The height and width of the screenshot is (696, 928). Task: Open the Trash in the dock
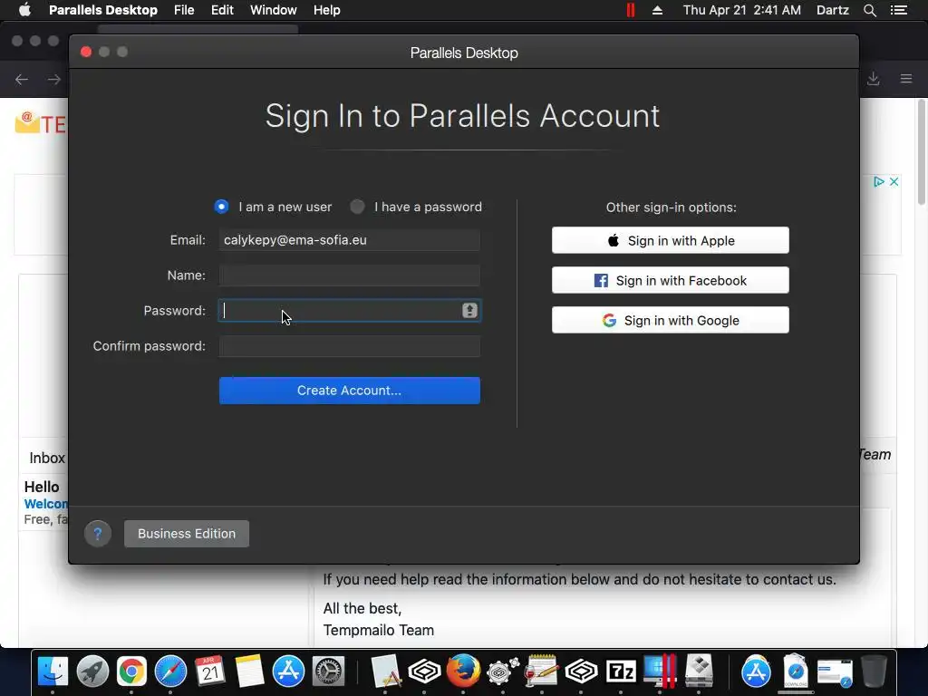coord(875,672)
